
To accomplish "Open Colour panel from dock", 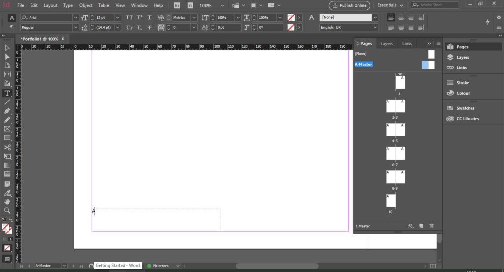I will click(x=463, y=93).
